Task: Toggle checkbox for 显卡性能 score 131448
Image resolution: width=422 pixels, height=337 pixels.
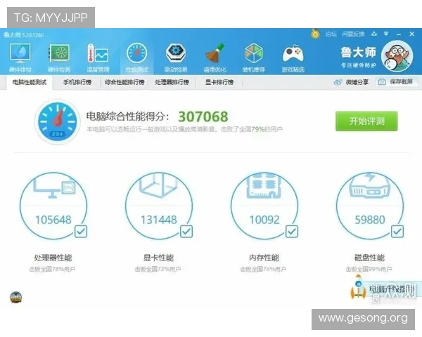Action: (186, 232)
